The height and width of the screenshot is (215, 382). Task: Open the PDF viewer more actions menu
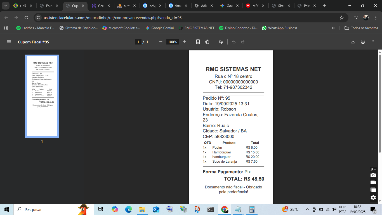pos(373,42)
